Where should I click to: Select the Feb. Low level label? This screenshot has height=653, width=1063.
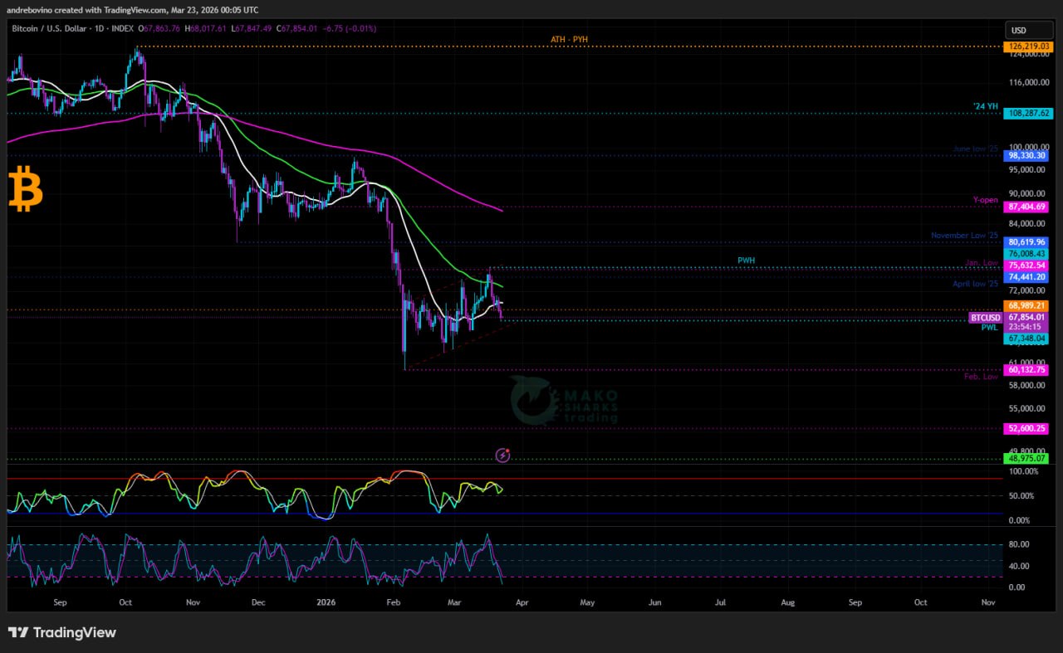point(981,377)
